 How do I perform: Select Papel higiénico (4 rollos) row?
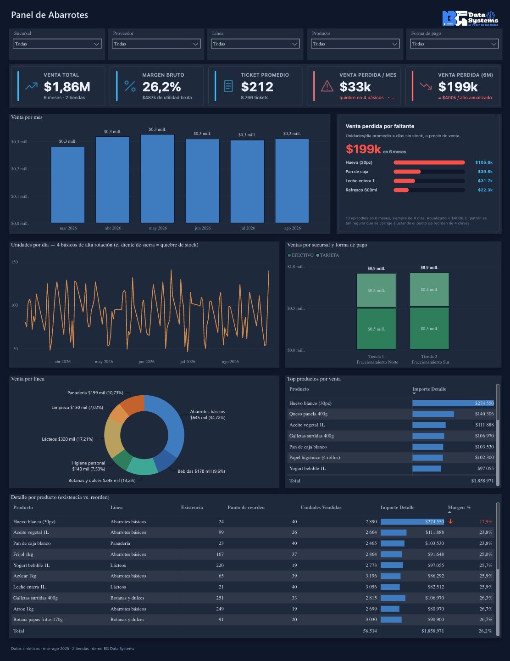391,458
